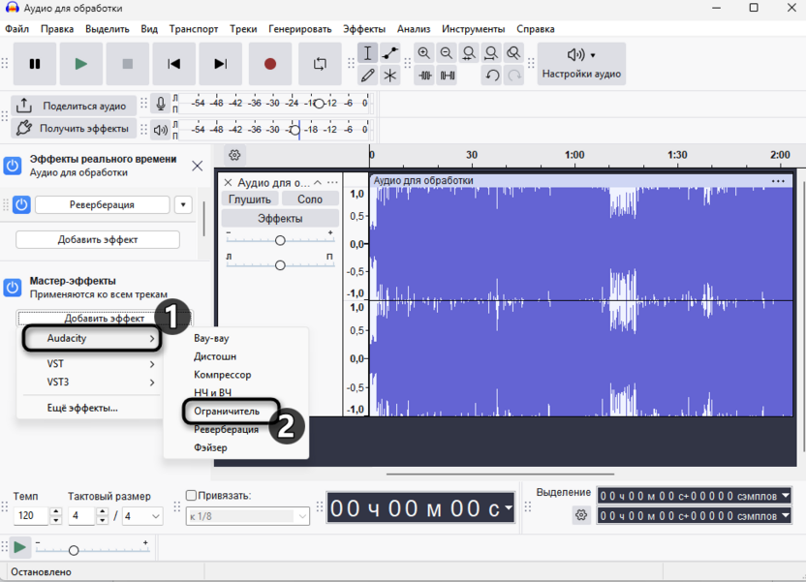
Task: Click the Zoom Toggle icon
Action: pyautogui.click(x=513, y=53)
